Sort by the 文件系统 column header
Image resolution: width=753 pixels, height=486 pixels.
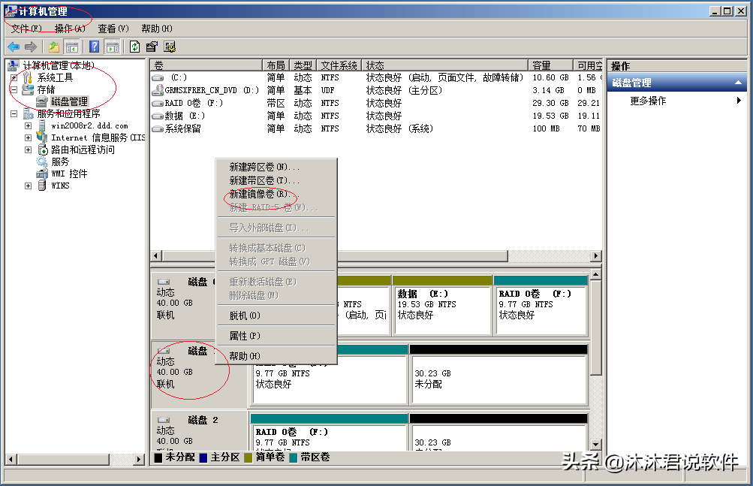(x=339, y=65)
